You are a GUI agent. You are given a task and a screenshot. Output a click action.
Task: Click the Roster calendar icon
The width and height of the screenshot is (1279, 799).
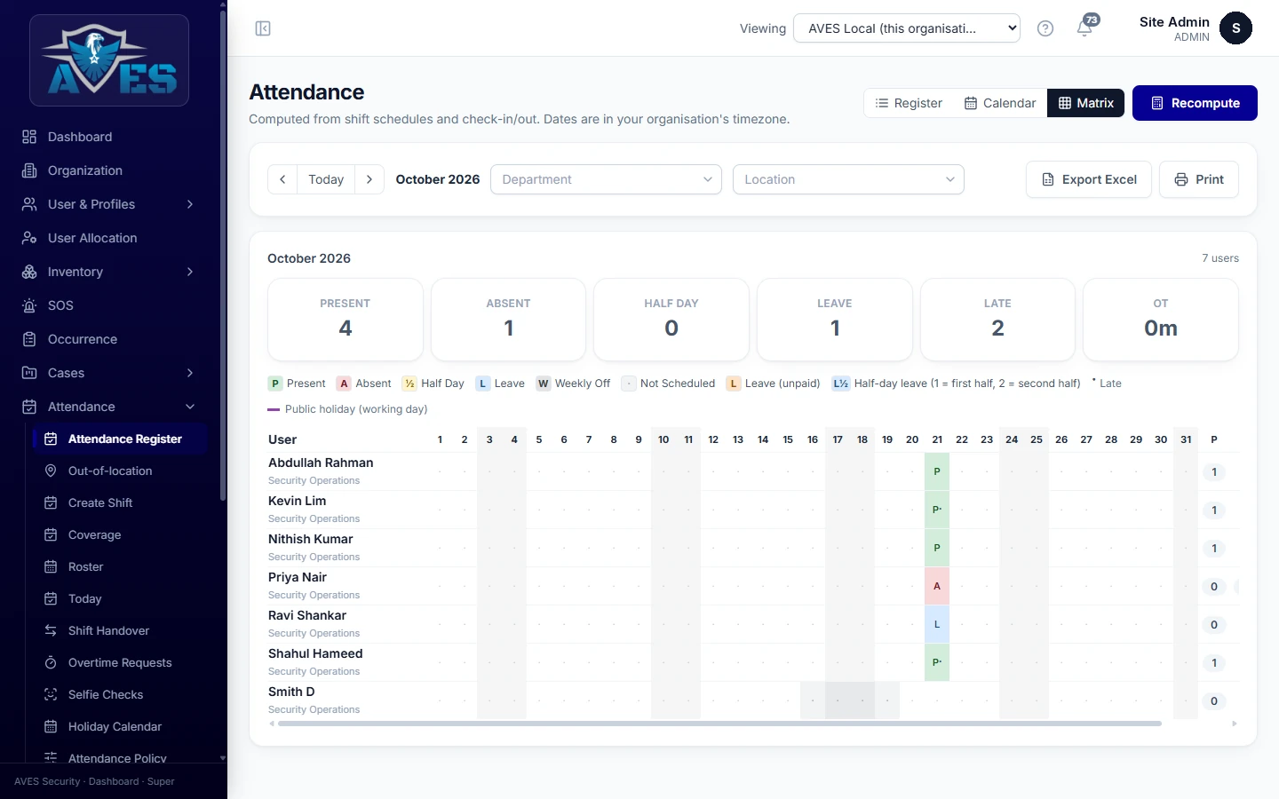click(x=51, y=566)
